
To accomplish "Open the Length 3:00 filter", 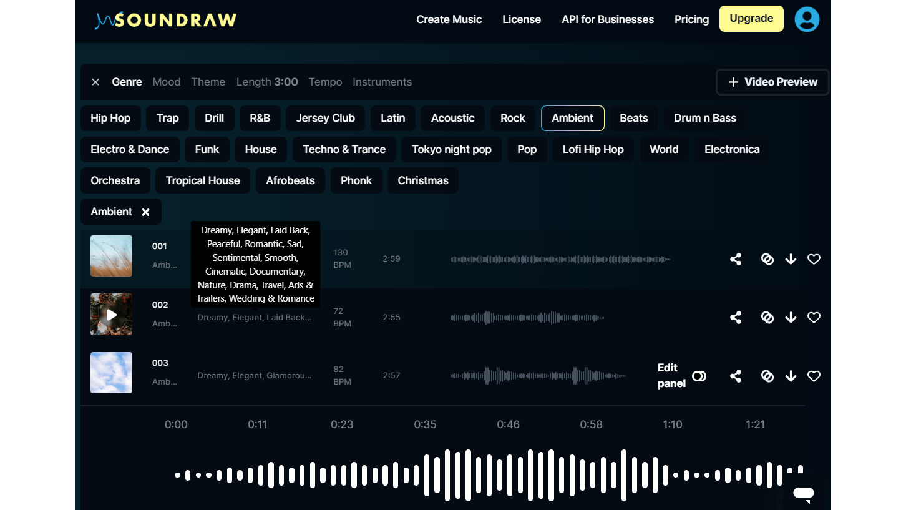I will (x=267, y=82).
